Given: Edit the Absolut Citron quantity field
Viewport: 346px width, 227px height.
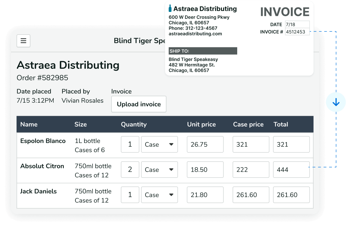Looking at the screenshot, I should 130,169.
